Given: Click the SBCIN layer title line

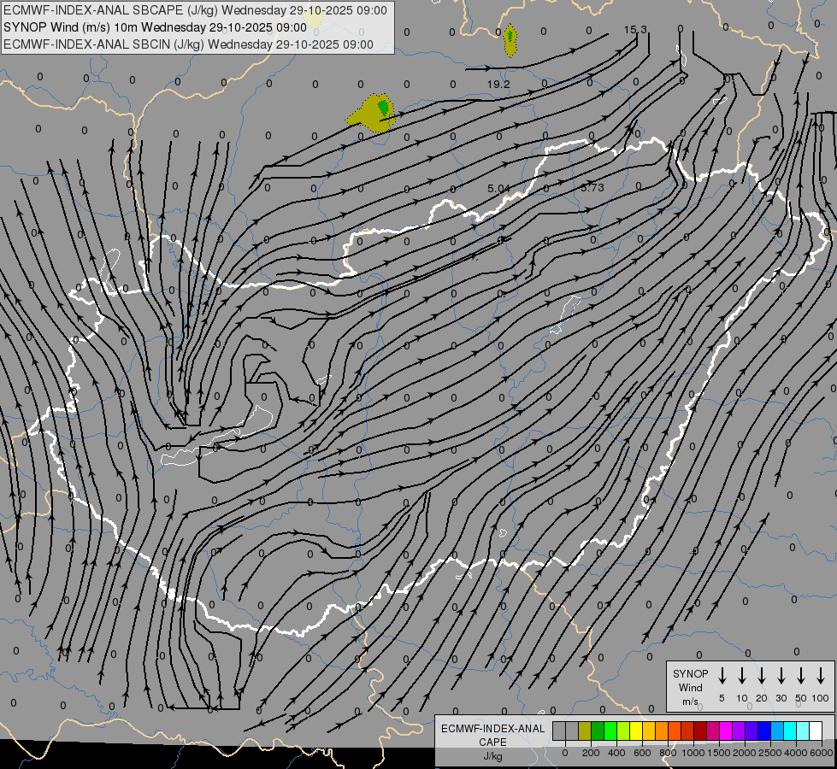Looking at the screenshot, I should pyautogui.click(x=188, y=44).
